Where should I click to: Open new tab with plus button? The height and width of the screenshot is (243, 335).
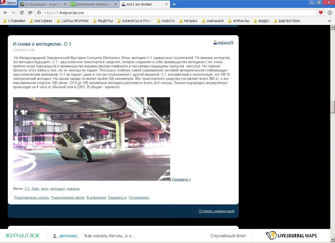(x=174, y=4)
